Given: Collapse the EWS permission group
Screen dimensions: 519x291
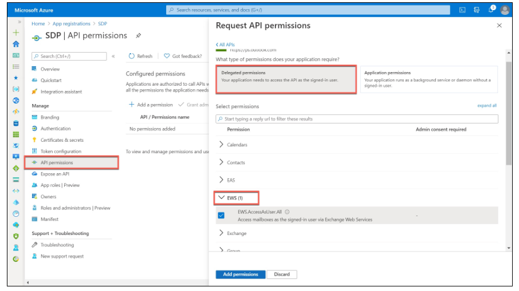Looking at the screenshot, I should (222, 198).
